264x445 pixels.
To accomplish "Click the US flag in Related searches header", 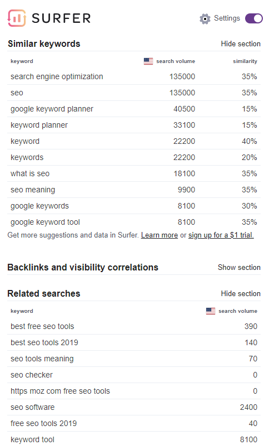I will pyautogui.click(x=211, y=311).
